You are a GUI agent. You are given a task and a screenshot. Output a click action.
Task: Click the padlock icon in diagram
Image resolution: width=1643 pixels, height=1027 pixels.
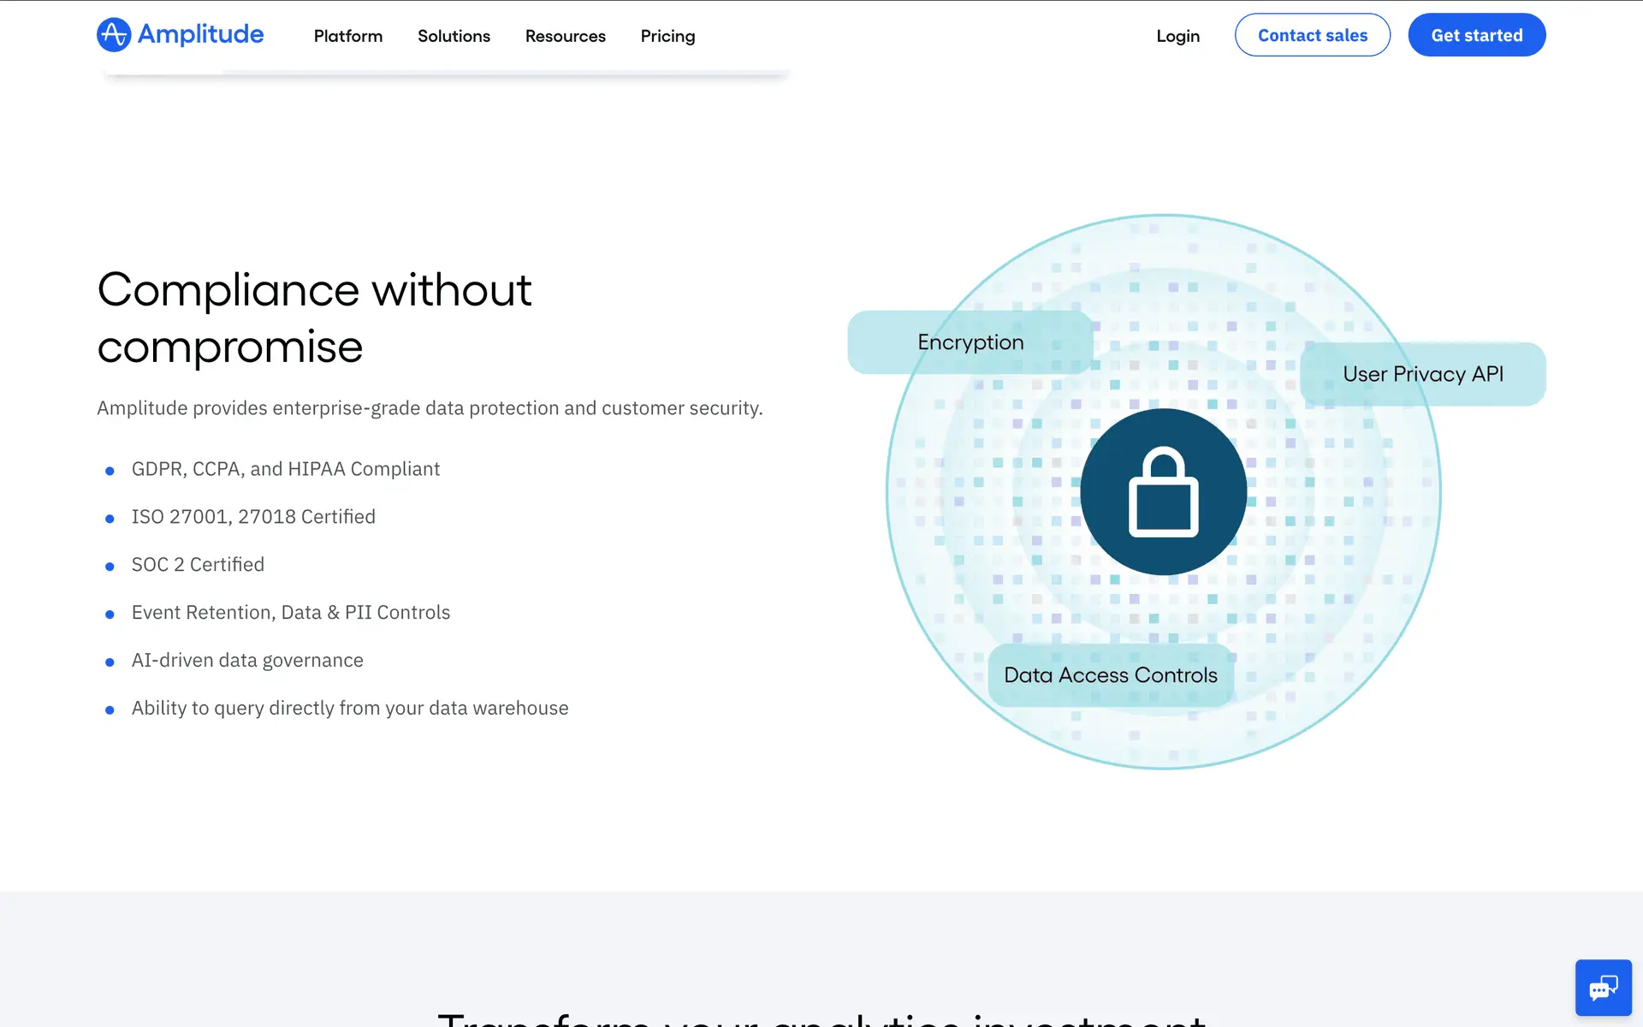1163,492
